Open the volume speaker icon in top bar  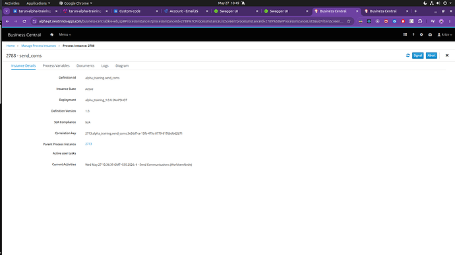click(x=438, y=3)
